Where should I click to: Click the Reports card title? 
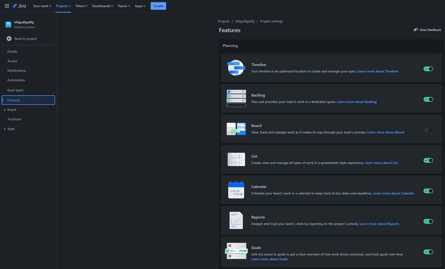pyautogui.click(x=258, y=217)
